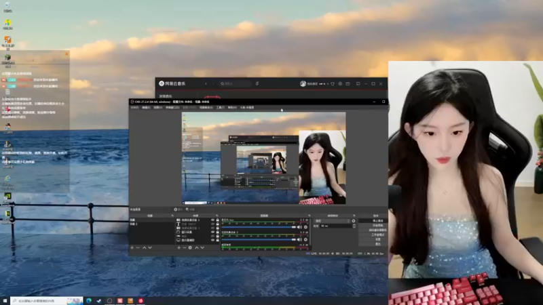This screenshot has height=305, width=543.
Task: Toggle visibility of third source row
Action: coord(212,228)
